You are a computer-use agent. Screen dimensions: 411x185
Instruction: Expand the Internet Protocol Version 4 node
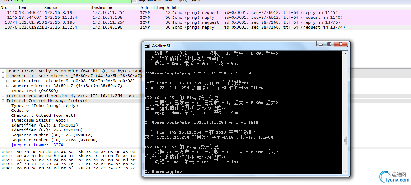click(x=3, y=96)
